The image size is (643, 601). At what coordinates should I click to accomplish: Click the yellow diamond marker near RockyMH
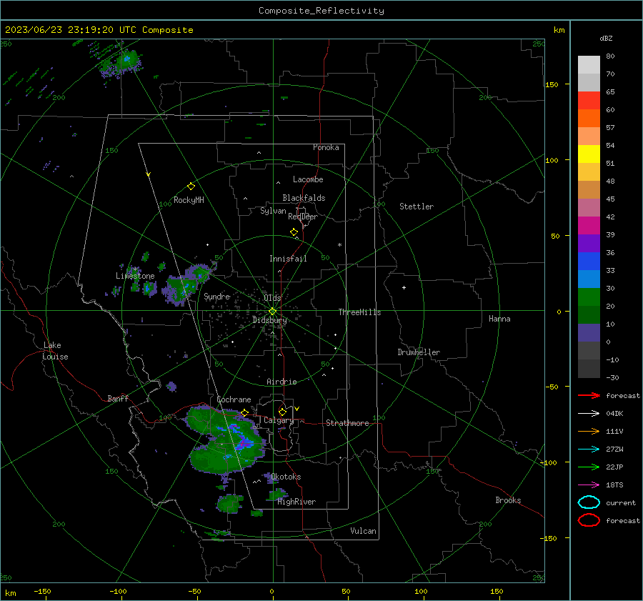pos(191,187)
